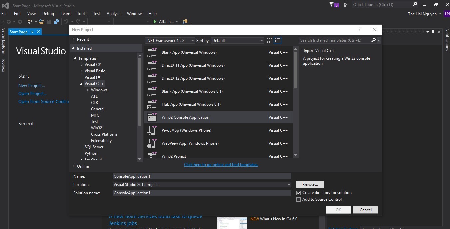Open the Analyze menu
This screenshot has height=229, width=450.
pyautogui.click(x=113, y=14)
